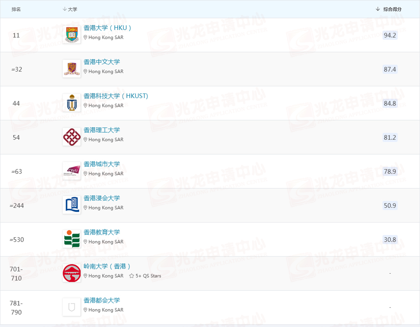Open the 香港城市大学 link

[x=102, y=164]
